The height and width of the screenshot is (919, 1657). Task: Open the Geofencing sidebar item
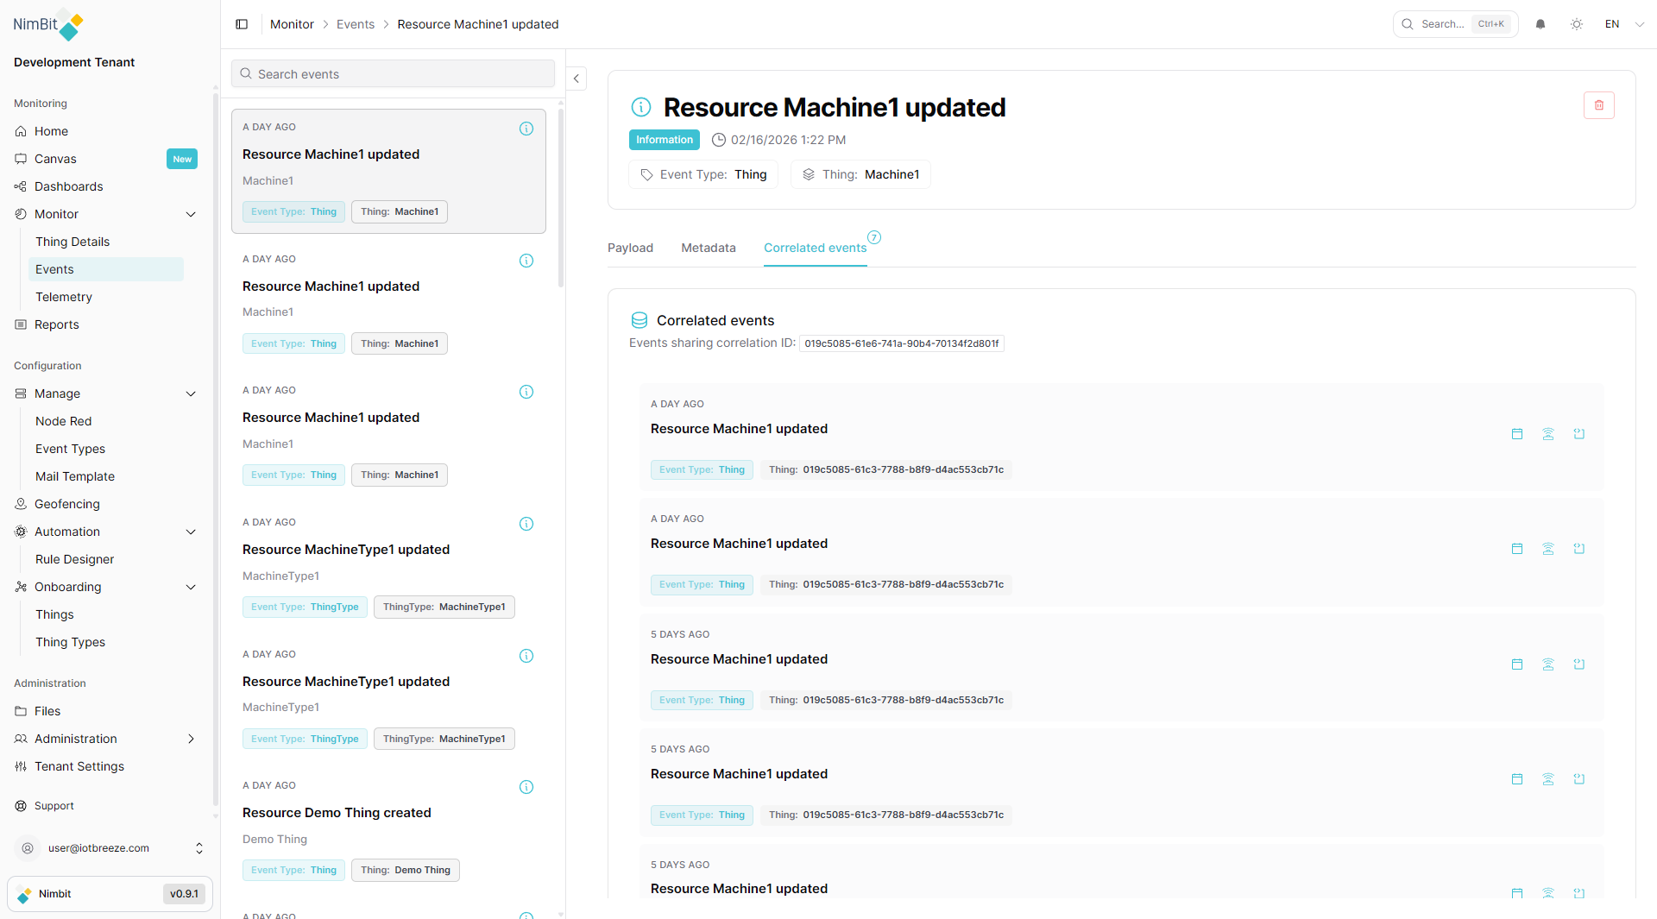coord(67,504)
